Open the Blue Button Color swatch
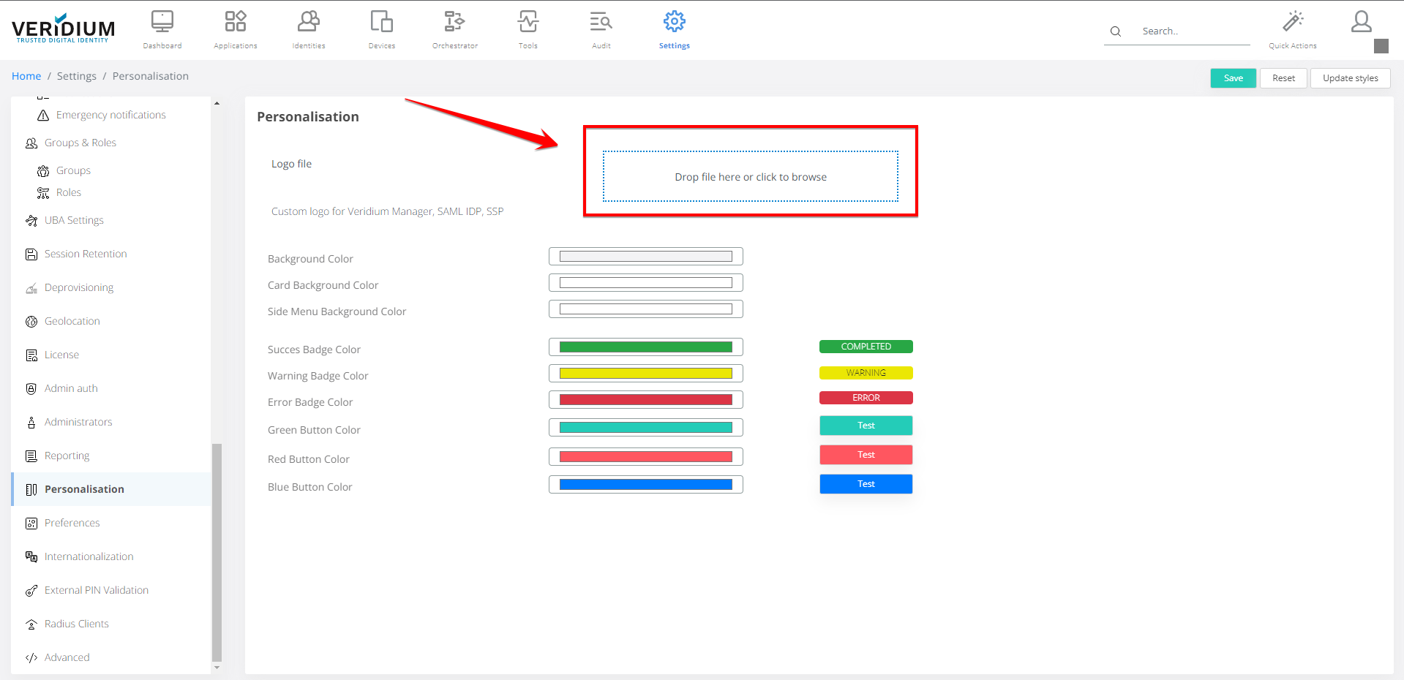1404x680 pixels. [x=645, y=485]
